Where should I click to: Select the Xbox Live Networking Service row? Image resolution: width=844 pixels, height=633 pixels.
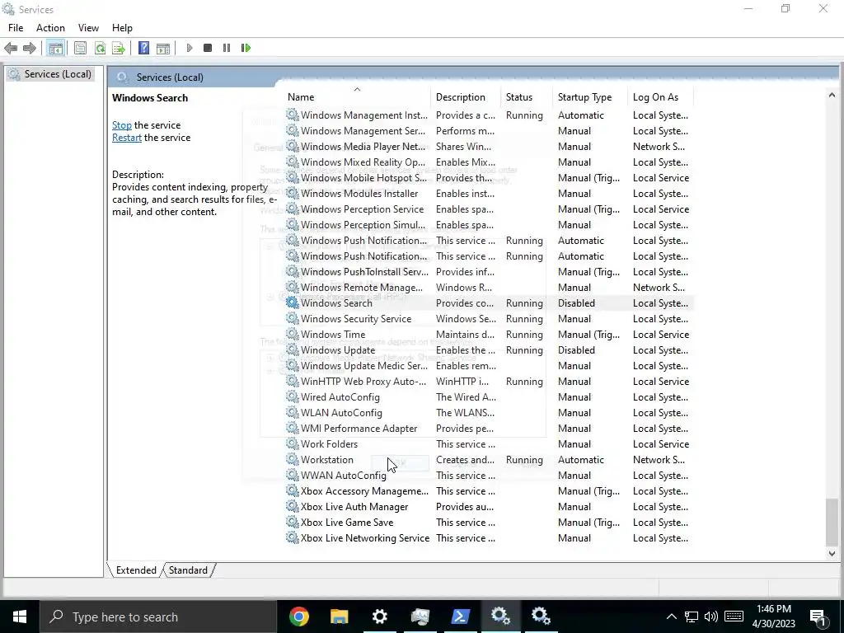coord(489,537)
